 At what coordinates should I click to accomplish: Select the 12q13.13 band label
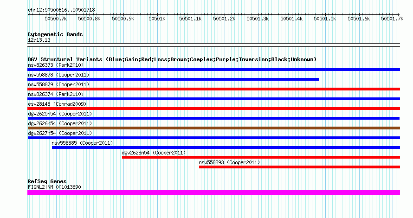(39, 40)
